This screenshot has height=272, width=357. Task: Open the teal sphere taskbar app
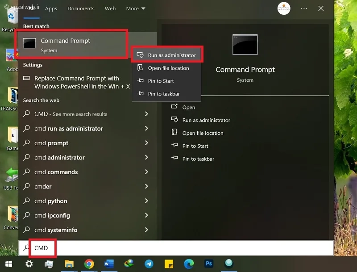tap(229, 264)
